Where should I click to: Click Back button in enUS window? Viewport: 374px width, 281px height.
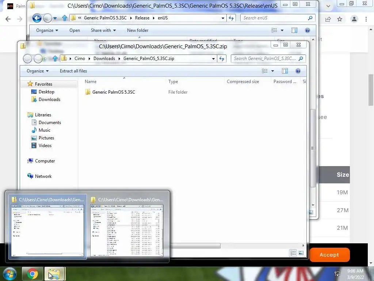[37, 18]
